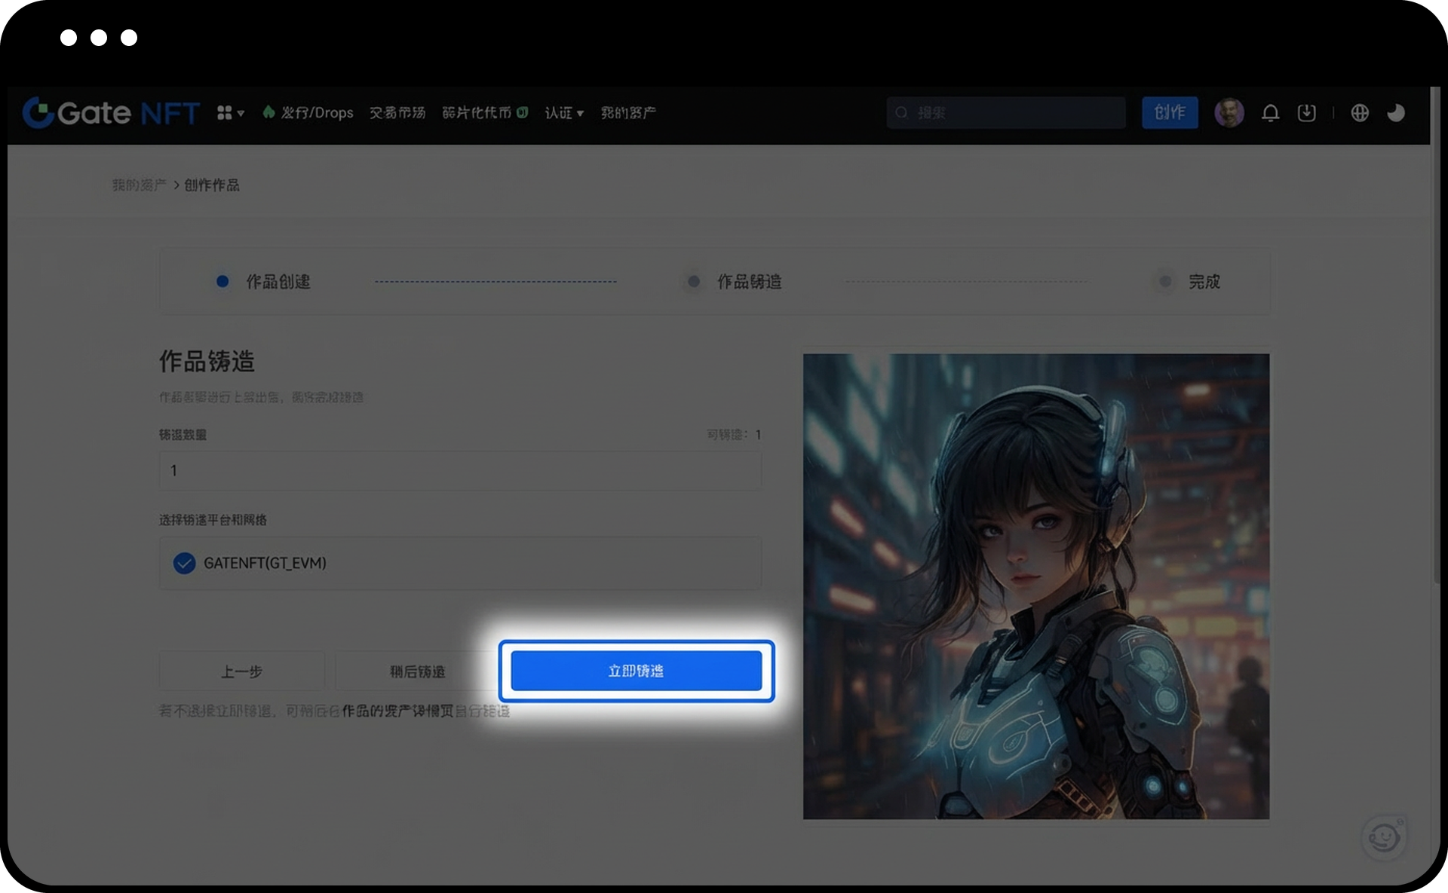
Task: Click the 上一步 button
Action: (x=241, y=671)
